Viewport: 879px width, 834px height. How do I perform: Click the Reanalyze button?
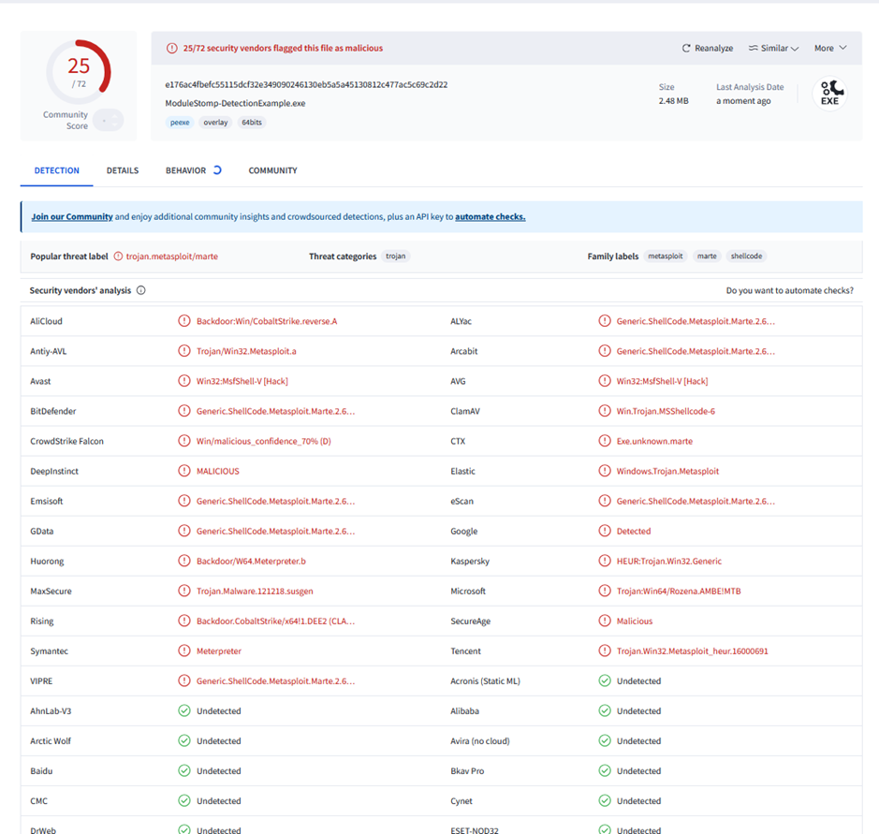tap(708, 48)
